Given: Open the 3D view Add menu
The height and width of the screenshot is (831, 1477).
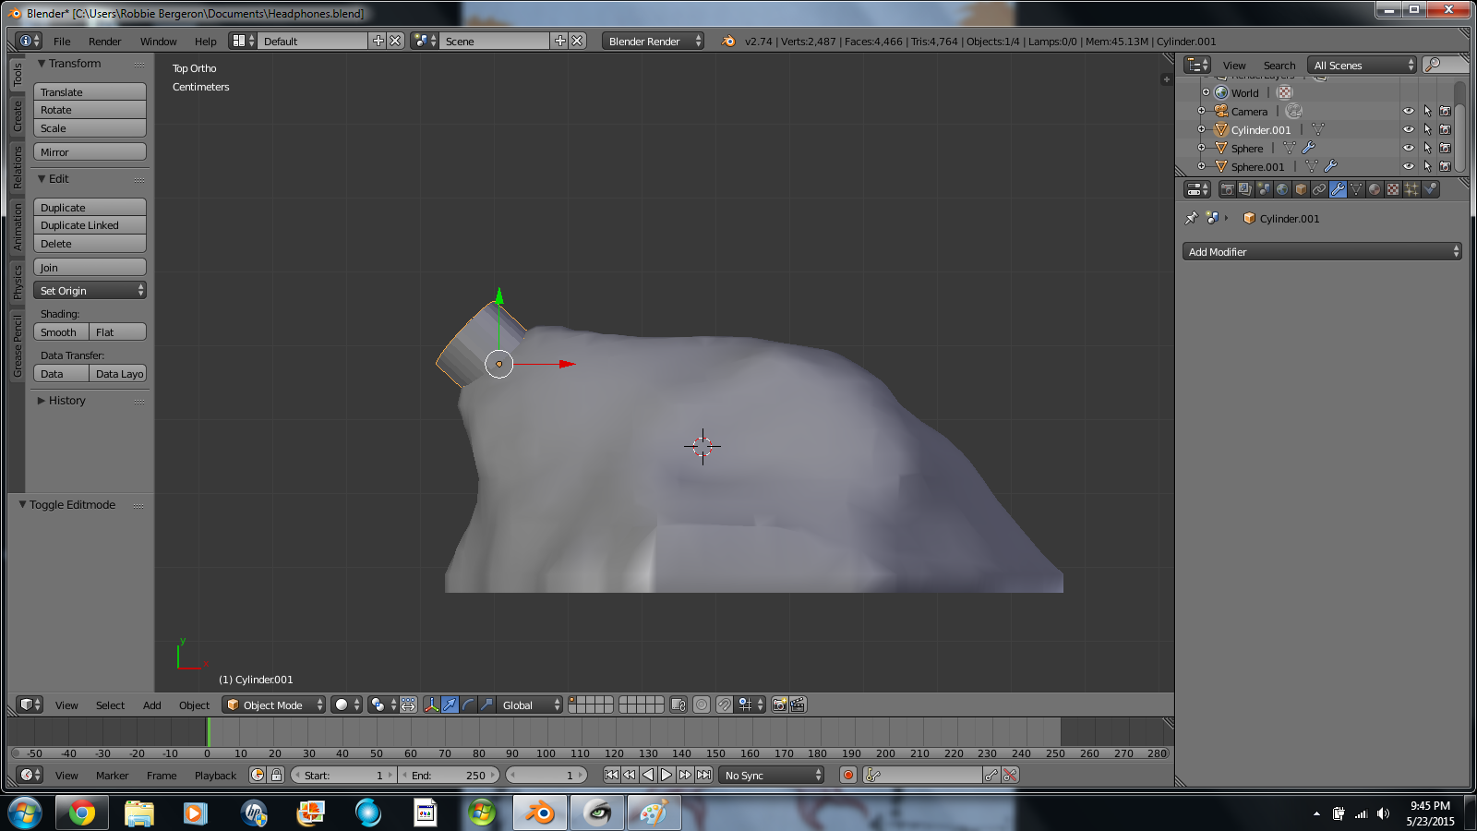Looking at the screenshot, I should [x=151, y=705].
